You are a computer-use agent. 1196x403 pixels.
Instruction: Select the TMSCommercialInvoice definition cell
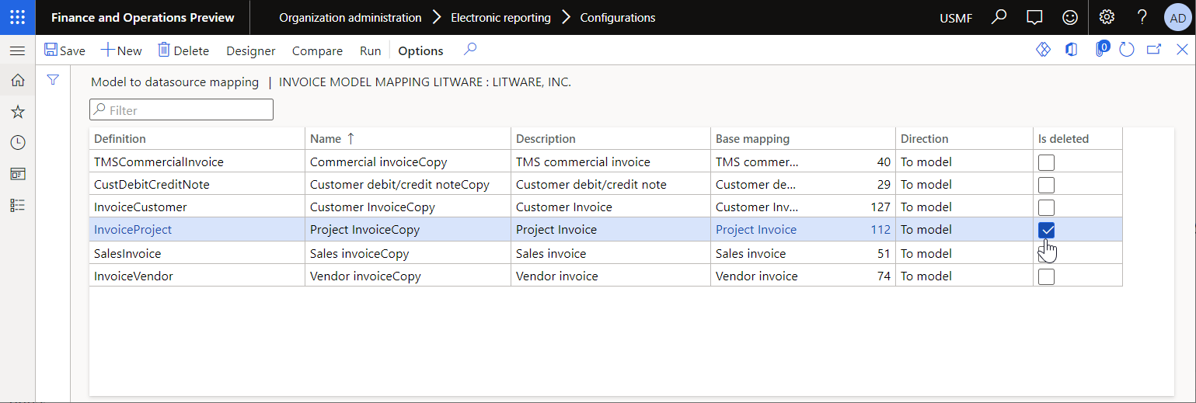coord(197,162)
